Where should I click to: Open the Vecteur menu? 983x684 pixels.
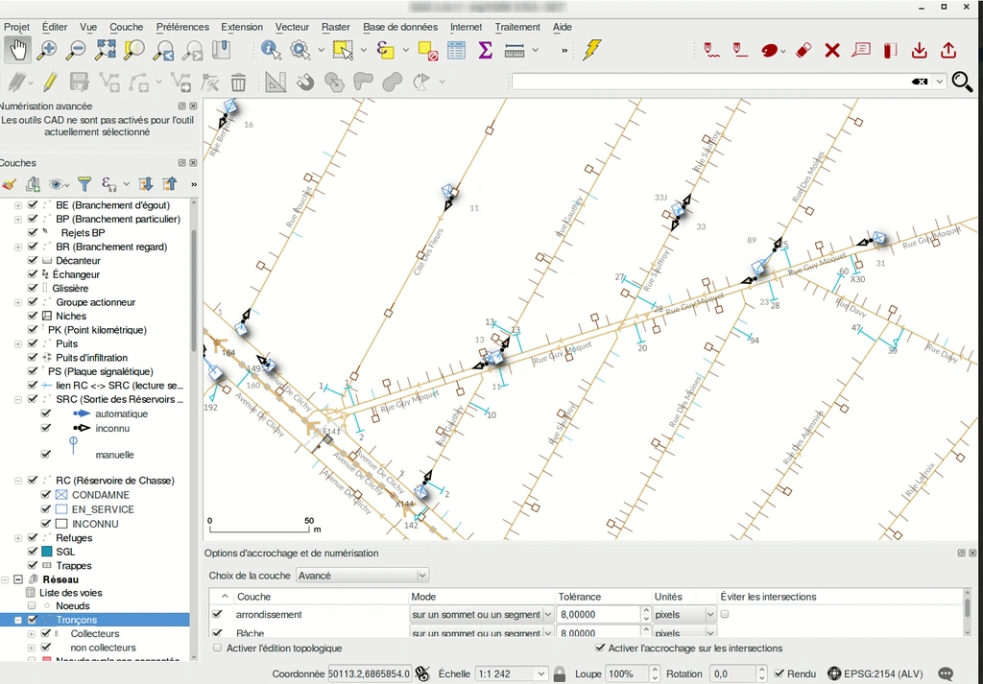point(292,27)
